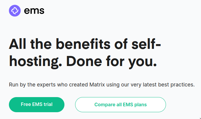
Task: Click 'best practices.' at the end of the subtitle
Action: (176, 85)
